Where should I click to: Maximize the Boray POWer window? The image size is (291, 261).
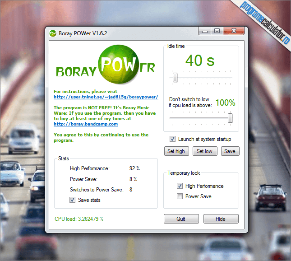(217, 31)
